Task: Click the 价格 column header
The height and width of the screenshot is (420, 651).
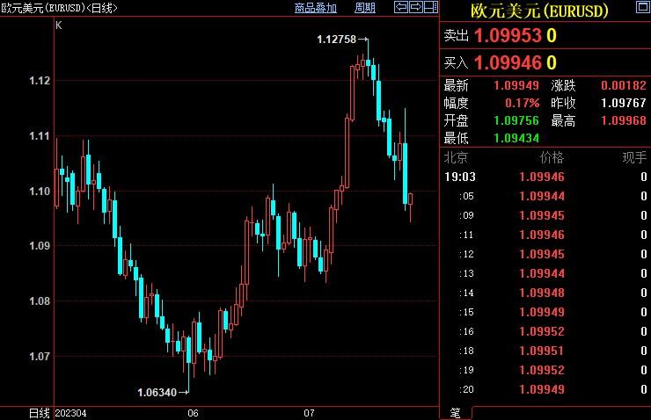Action: coord(552,158)
